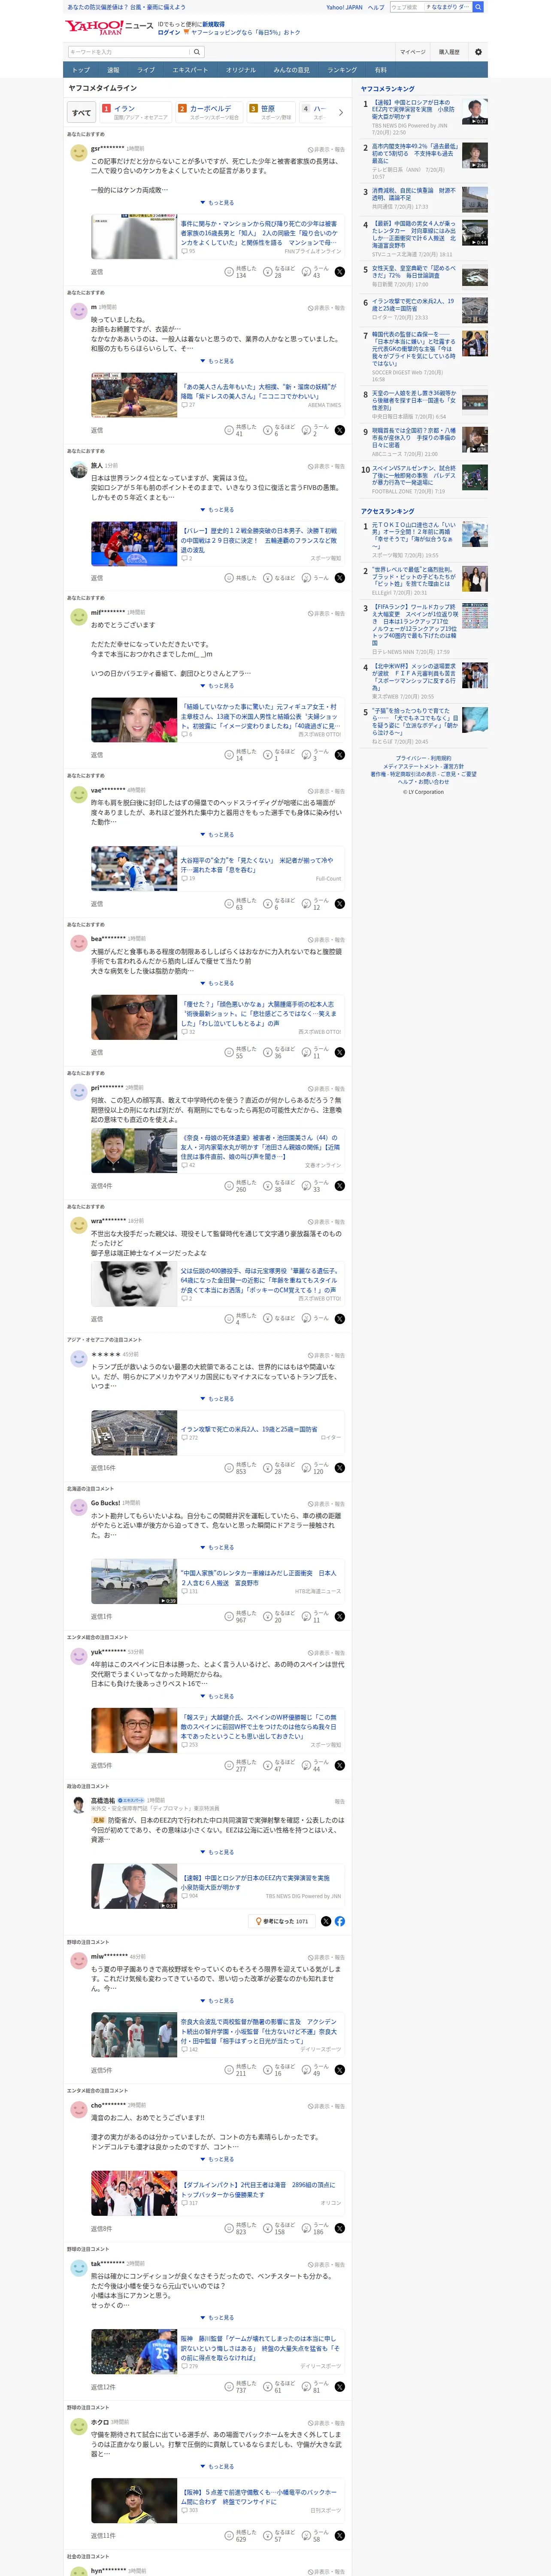
Task: Open the エキスパート tab
Action: (x=190, y=70)
